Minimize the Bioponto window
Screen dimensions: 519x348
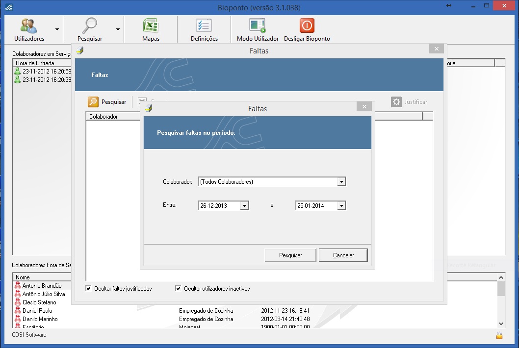(x=473, y=6)
